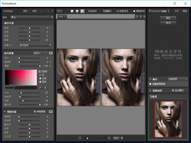Screen dimensions: 191x143
Task: Enable the 创建透明蒙版 checkbox
Action: point(151,84)
